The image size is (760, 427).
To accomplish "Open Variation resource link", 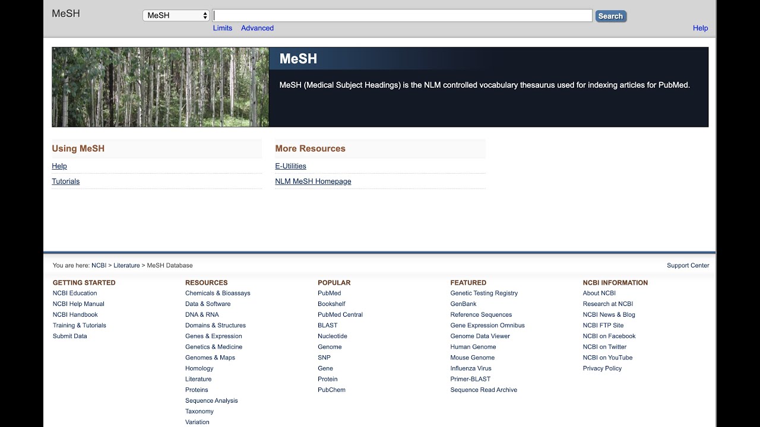I will click(197, 422).
